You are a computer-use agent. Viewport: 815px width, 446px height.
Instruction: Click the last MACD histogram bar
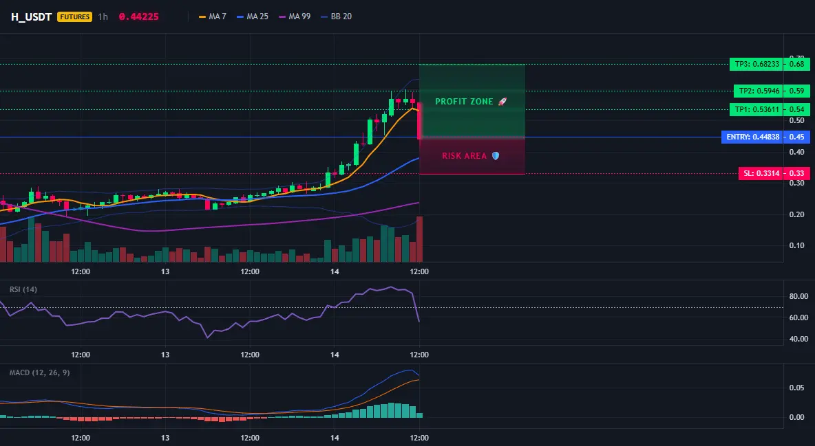[419, 415]
